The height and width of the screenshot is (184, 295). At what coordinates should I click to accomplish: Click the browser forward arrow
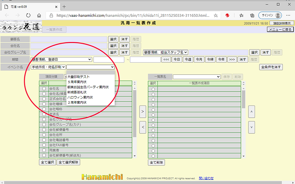click(18, 15)
